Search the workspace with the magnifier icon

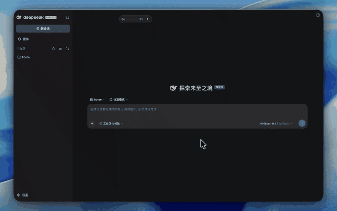tap(53, 49)
